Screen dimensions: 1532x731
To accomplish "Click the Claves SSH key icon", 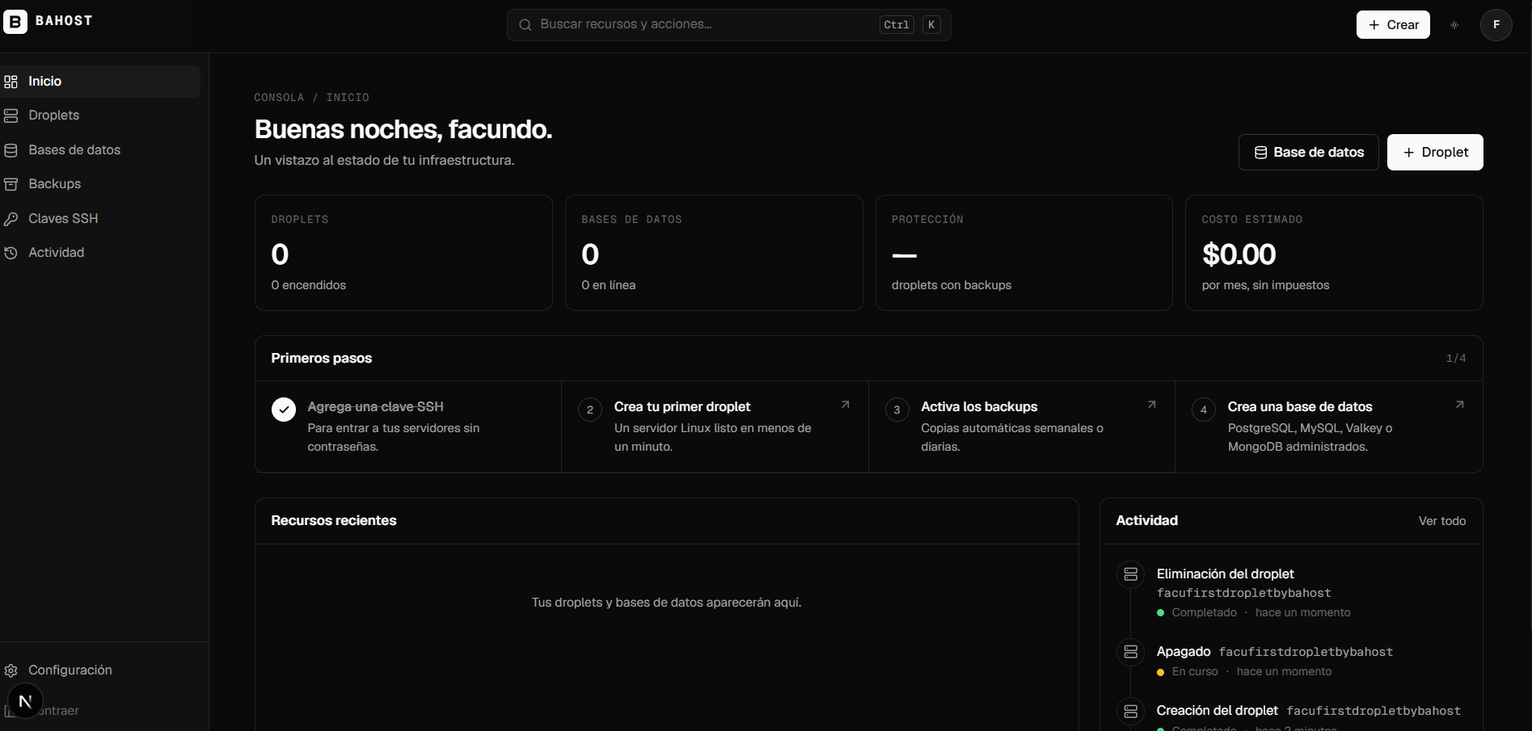I will pos(11,219).
